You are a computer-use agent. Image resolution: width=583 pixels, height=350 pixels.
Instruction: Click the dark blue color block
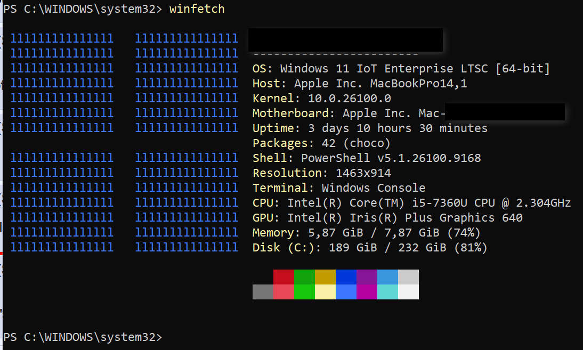[x=346, y=277]
